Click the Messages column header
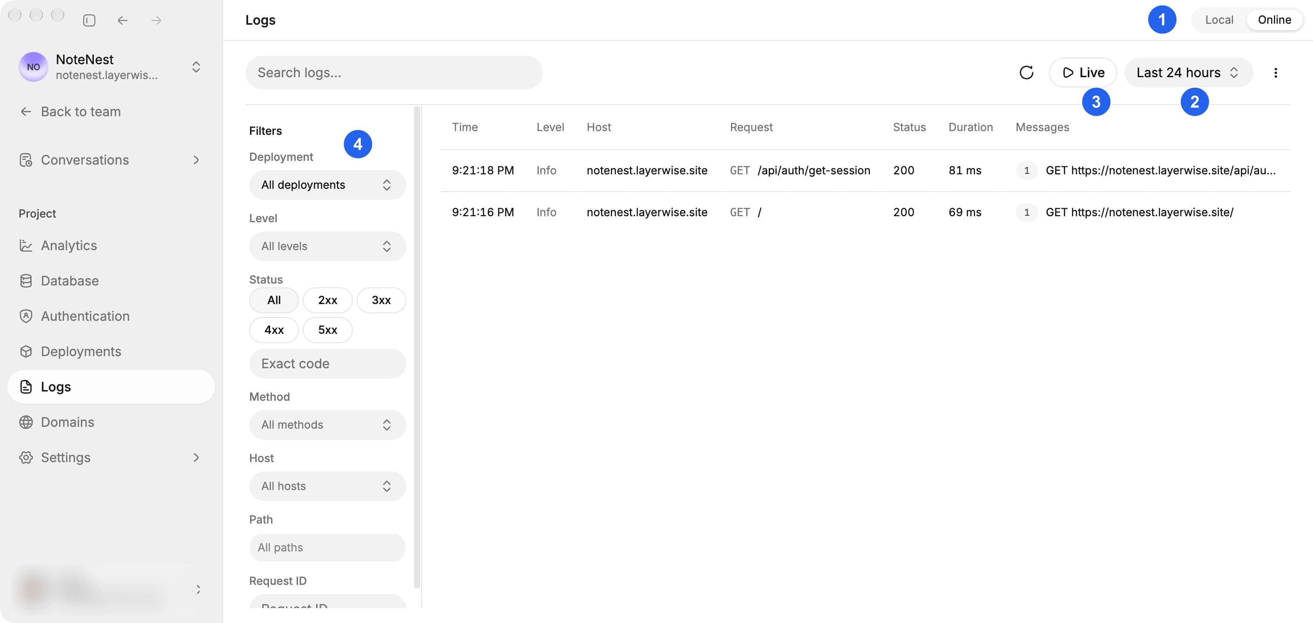This screenshot has height=623, width=1313. pyautogui.click(x=1042, y=127)
